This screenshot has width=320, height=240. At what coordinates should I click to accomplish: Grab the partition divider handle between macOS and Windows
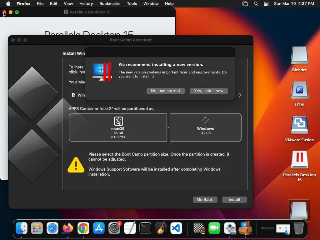point(168,127)
